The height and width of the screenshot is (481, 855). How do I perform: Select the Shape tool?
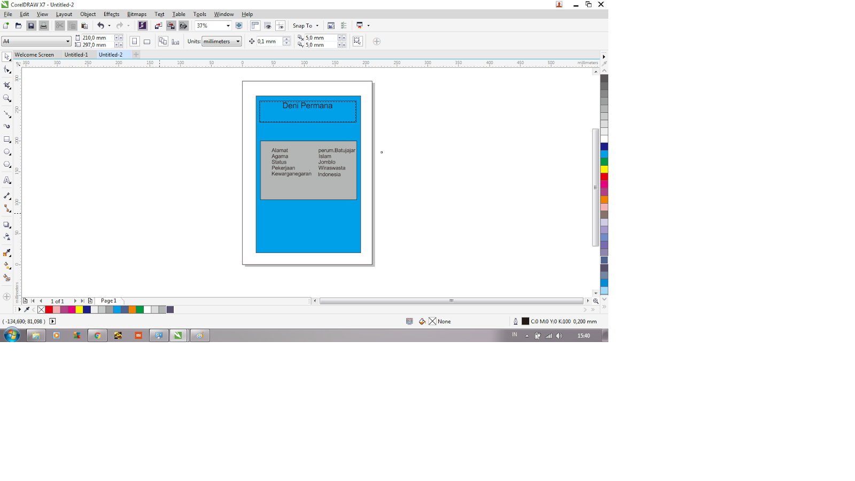click(x=7, y=69)
